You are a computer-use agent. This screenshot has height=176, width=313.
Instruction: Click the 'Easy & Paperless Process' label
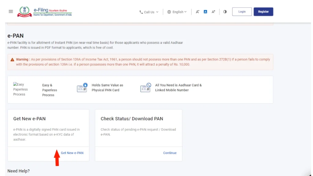tap(50, 90)
